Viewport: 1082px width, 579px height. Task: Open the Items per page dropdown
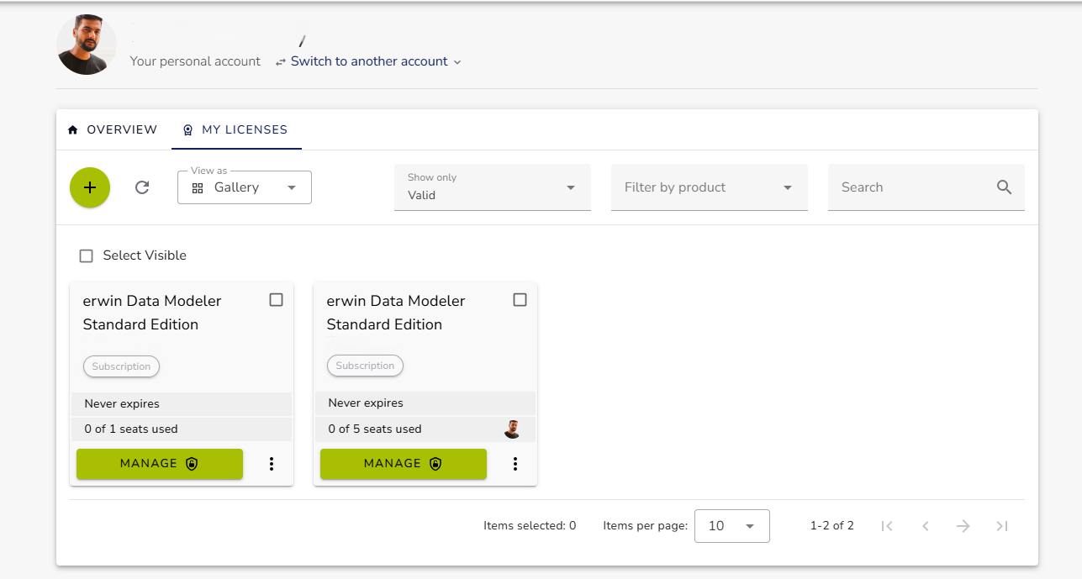coord(732,526)
